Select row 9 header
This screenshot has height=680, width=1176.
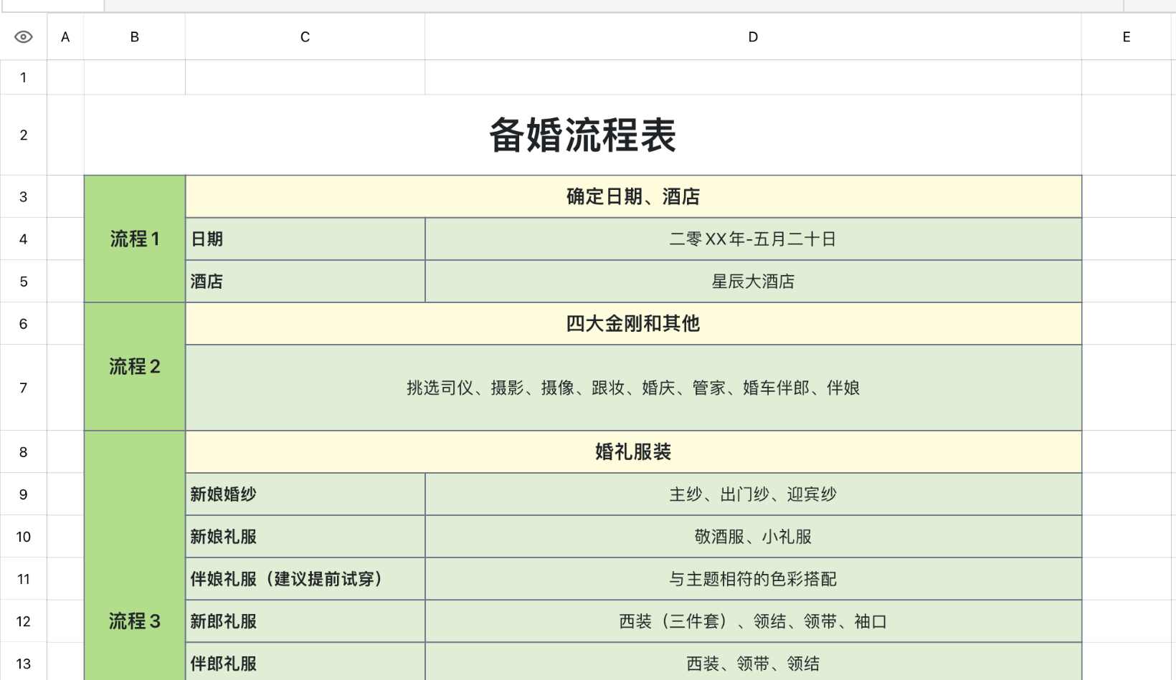pos(23,494)
